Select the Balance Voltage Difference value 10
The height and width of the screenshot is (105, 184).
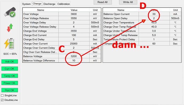[x=74, y=60]
